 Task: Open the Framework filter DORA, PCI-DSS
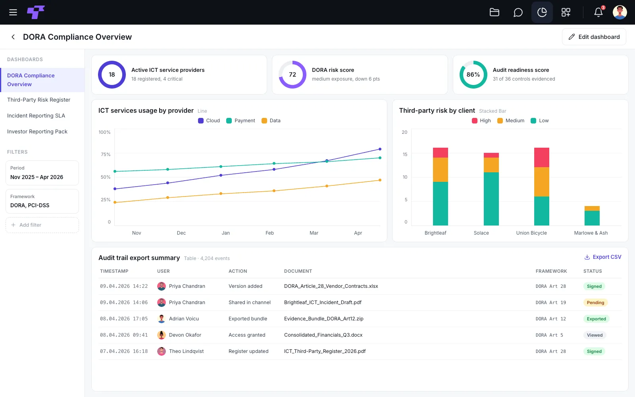click(42, 201)
